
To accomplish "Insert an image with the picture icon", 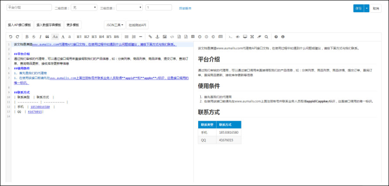I will point(165,37).
